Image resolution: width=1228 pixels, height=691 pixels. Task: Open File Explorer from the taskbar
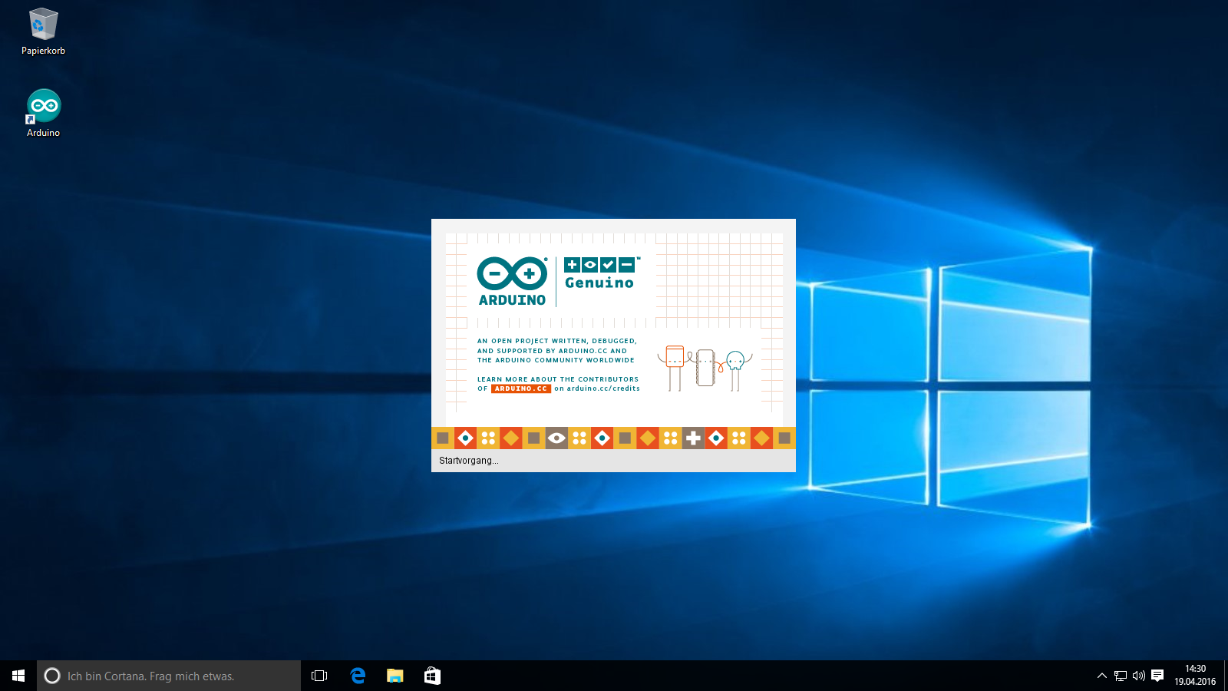pos(394,676)
